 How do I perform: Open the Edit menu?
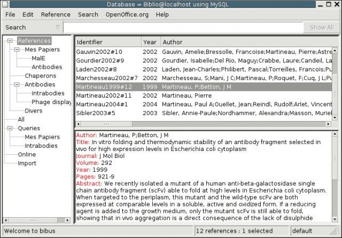(28, 14)
